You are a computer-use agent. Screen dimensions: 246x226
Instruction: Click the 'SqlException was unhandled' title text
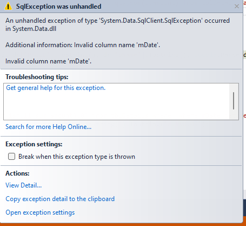[58, 7]
